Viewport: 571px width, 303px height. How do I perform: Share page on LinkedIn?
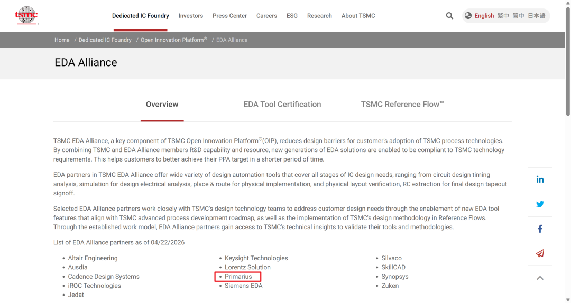pos(540,179)
